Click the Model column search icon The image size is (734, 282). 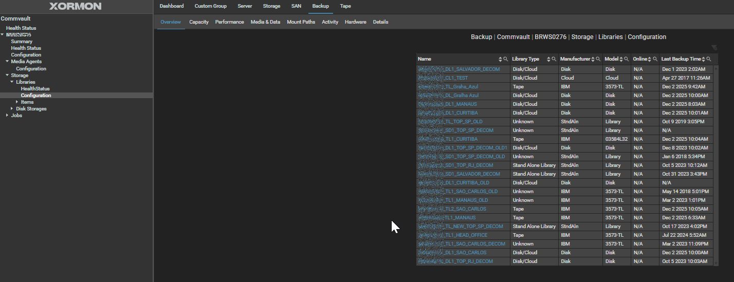click(x=627, y=59)
